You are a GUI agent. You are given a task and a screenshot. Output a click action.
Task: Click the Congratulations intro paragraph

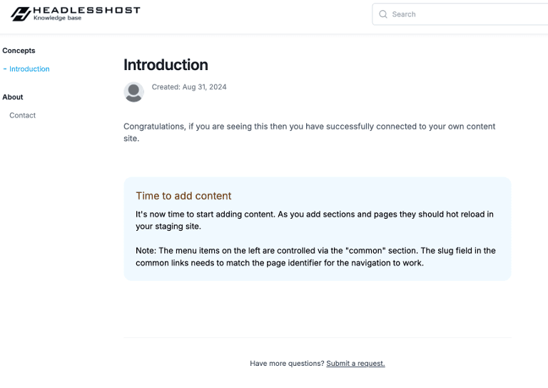click(309, 132)
